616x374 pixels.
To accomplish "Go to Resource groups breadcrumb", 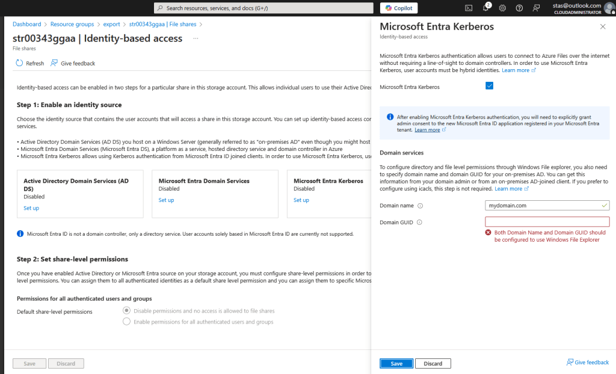I will 71,24.
